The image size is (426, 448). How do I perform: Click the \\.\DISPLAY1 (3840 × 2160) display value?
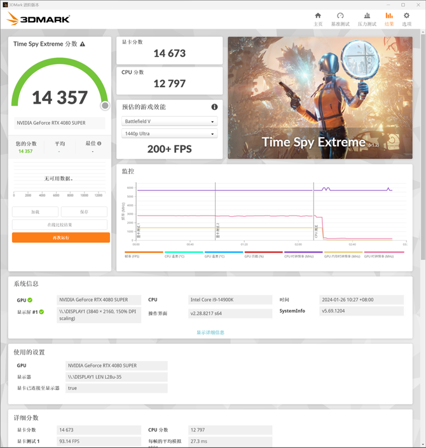pos(99,315)
